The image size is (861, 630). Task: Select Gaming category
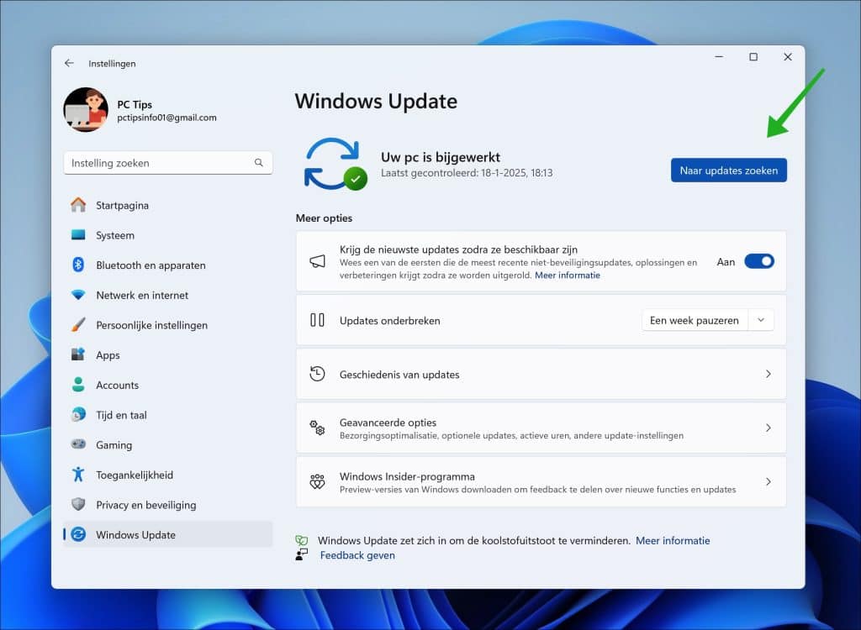[168, 444]
